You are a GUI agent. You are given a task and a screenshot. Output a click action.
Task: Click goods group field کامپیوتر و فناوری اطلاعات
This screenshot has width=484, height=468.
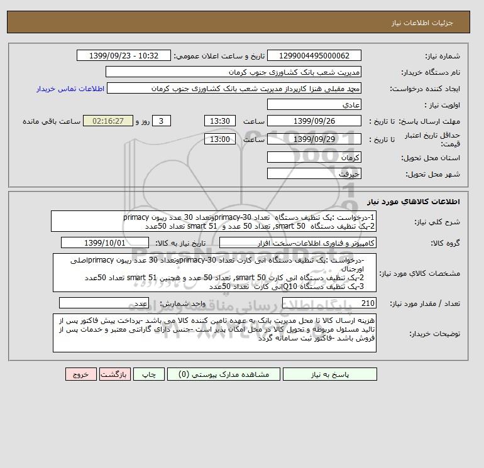tap(297, 242)
